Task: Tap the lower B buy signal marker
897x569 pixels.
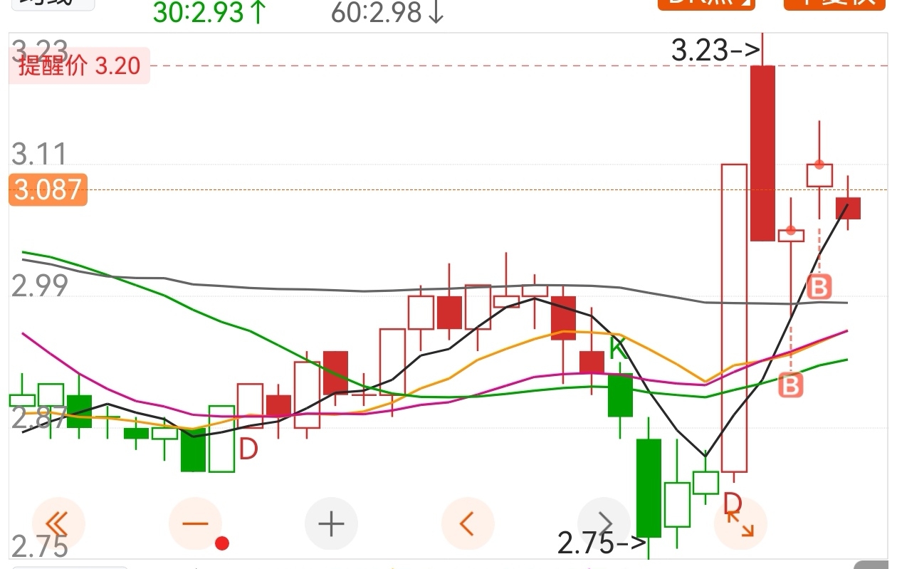Action: [790, 385]
